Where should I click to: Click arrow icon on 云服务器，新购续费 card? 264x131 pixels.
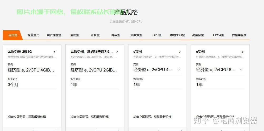coord(117,52)
